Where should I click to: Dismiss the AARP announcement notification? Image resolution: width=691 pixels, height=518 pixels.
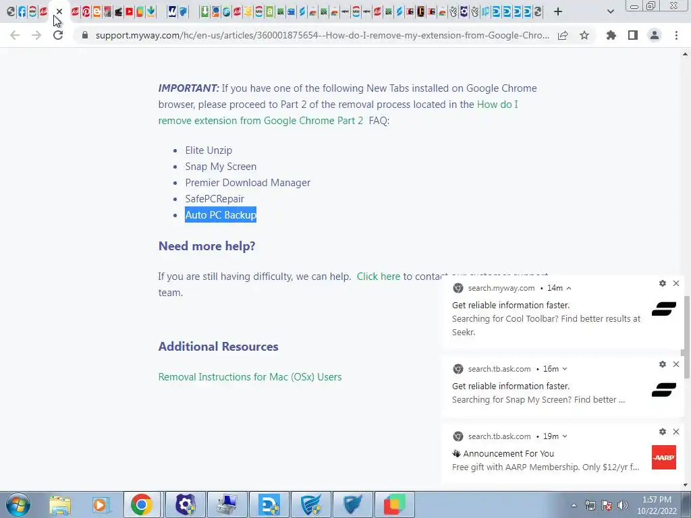[676, 432]
